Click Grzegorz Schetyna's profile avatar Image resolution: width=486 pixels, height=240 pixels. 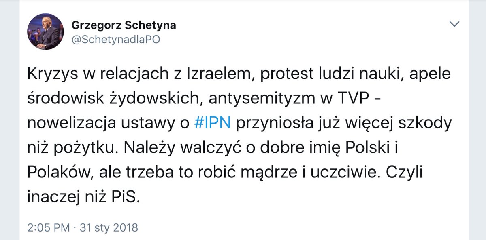45,32
